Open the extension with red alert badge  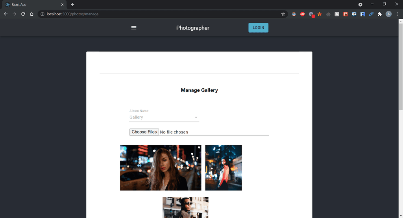pos(311,15)
